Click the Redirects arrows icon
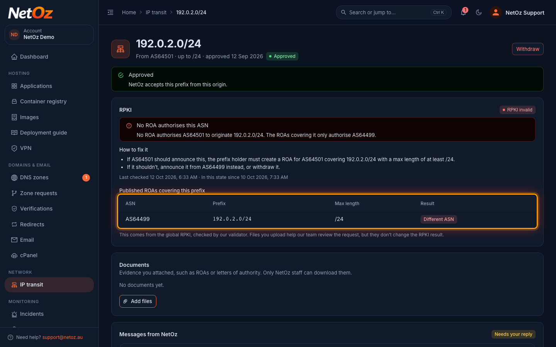Viewport: 556px width, 347px height. (14, 224)
